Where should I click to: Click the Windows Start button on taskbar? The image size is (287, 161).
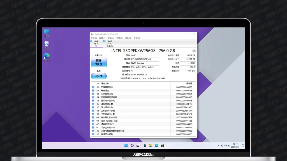click(x=126, y=146)
